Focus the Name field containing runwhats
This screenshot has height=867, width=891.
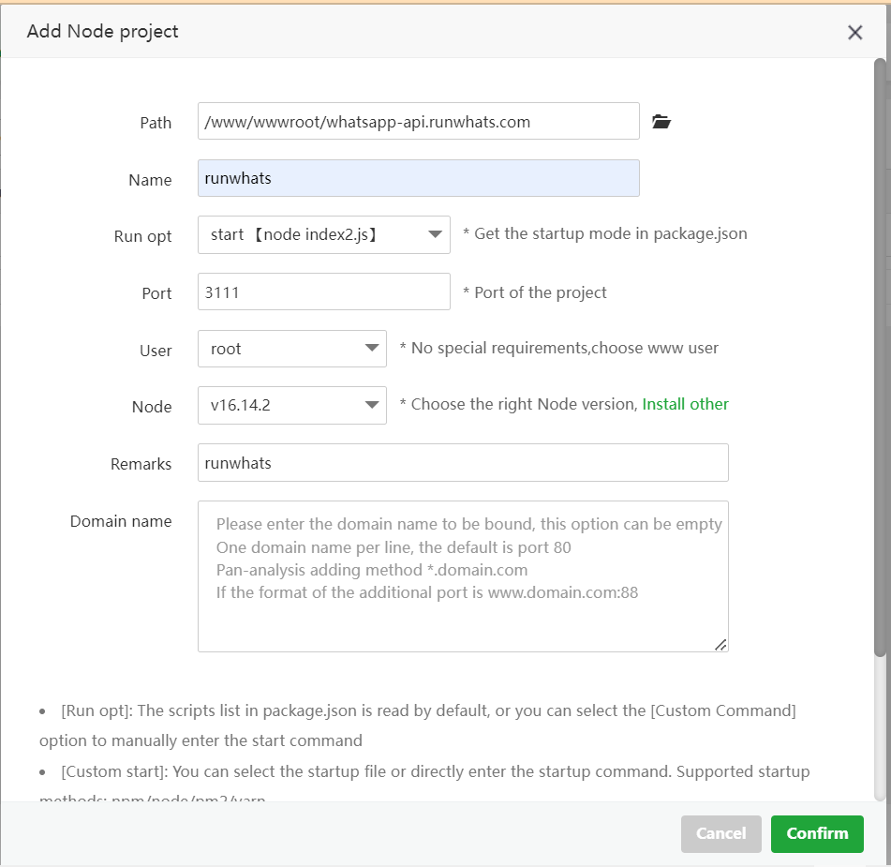coord(418,178)
